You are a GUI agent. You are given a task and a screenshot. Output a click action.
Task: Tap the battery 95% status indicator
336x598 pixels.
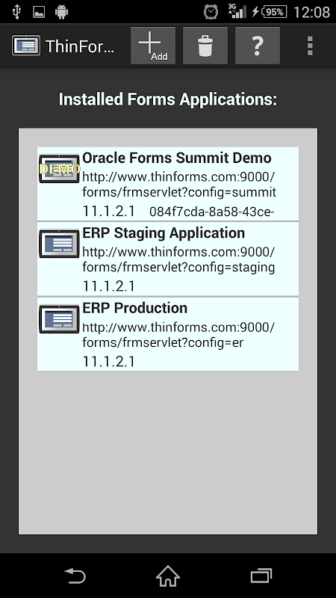click(x=273, y=12)
